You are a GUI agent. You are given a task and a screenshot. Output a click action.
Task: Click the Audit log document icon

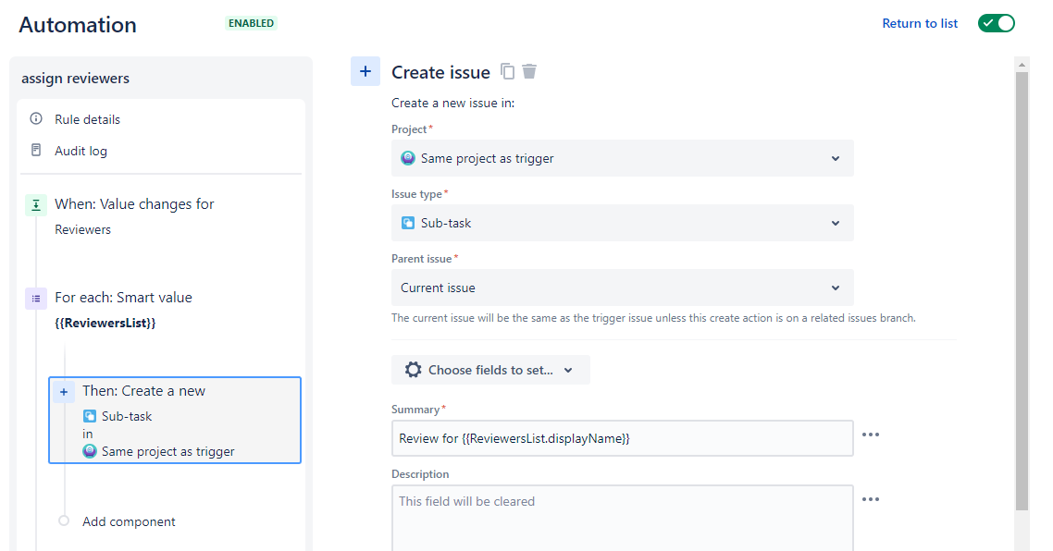coord(36,150)
